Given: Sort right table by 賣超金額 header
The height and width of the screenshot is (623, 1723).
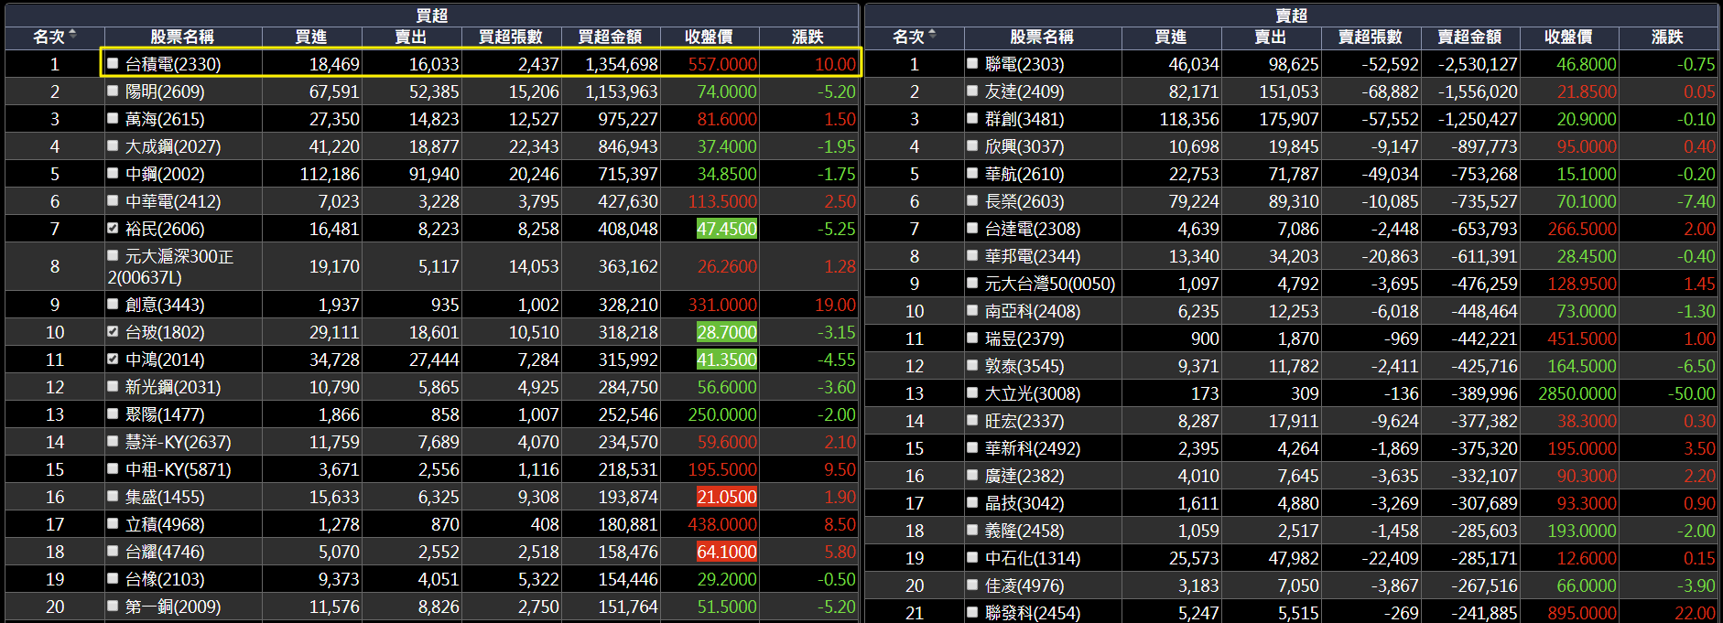Looking at the screenshot, I should (1469, 37).
